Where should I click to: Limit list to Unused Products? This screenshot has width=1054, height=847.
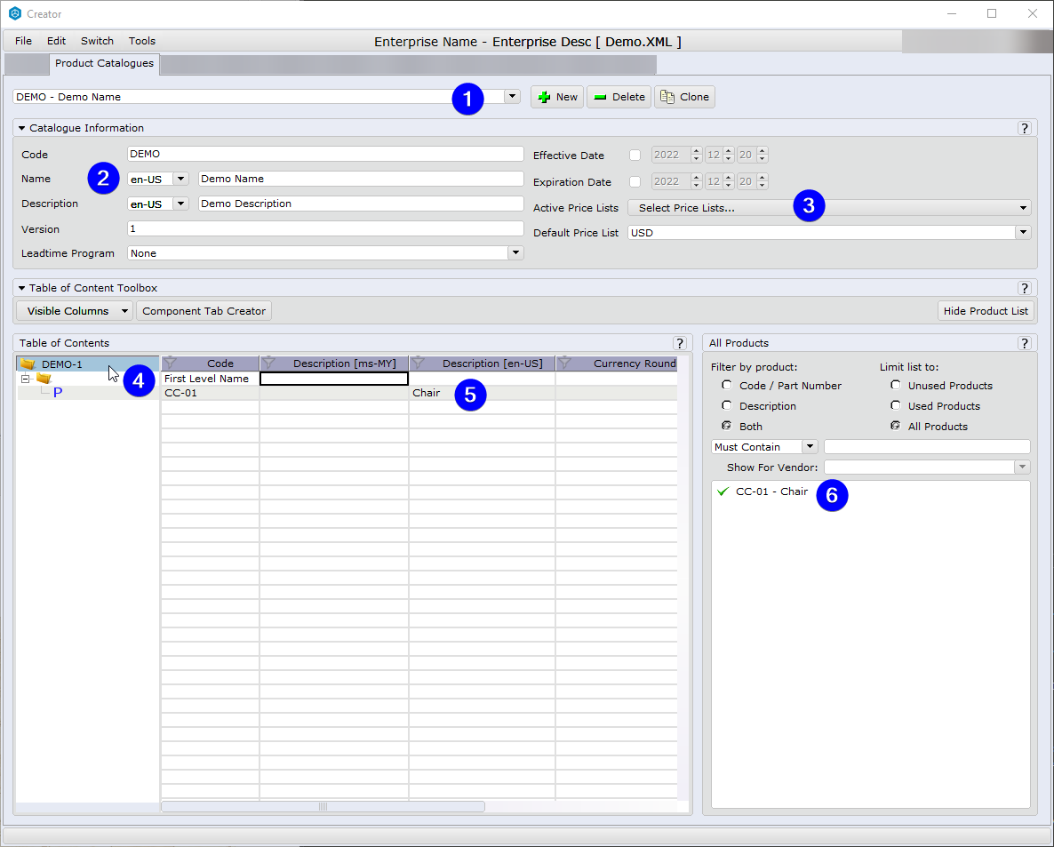point(895,385)
